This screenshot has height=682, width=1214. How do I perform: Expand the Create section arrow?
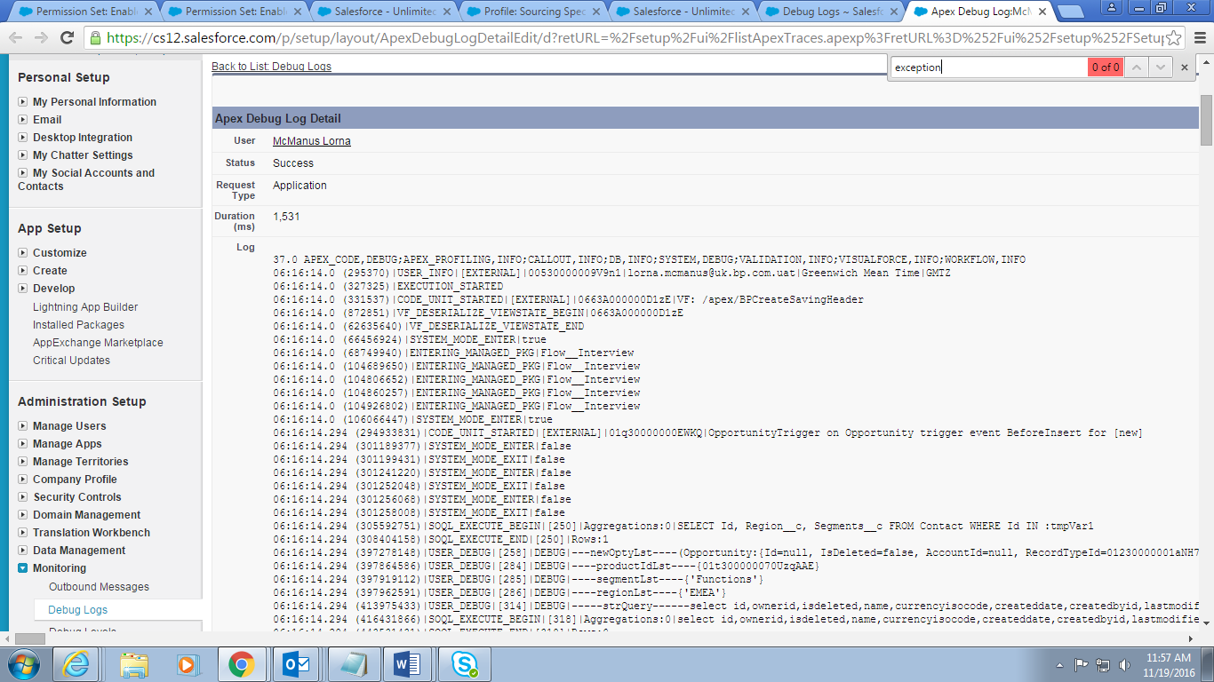coord(22,271)
